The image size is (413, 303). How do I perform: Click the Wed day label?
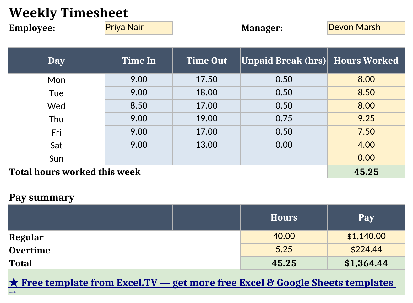[x=57, y=106]
